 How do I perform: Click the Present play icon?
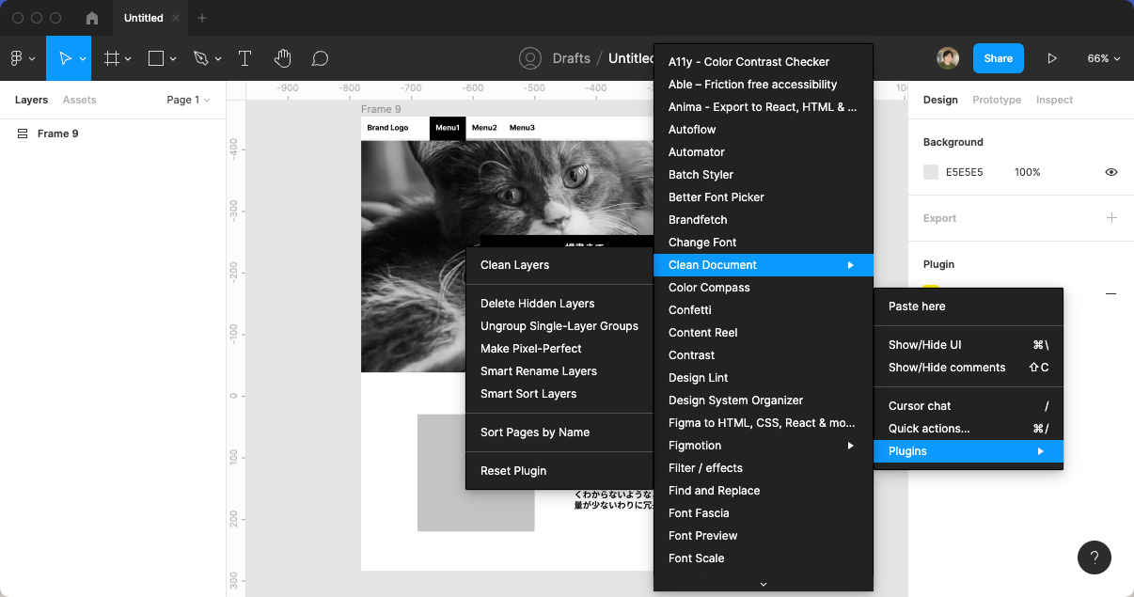[x=1051, y=58]
